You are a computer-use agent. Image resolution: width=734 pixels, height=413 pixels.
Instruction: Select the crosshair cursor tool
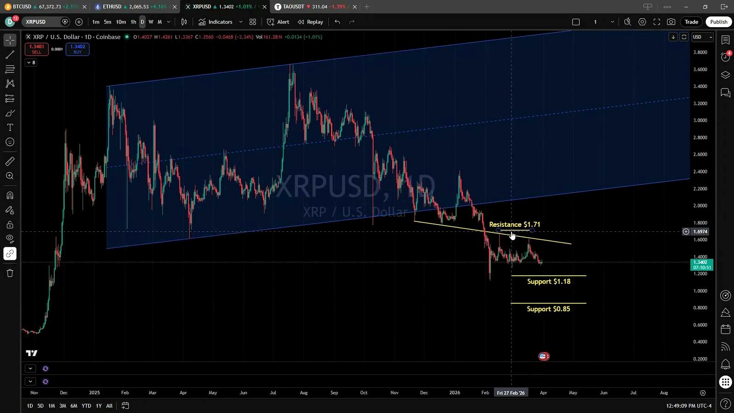point(10,40)
